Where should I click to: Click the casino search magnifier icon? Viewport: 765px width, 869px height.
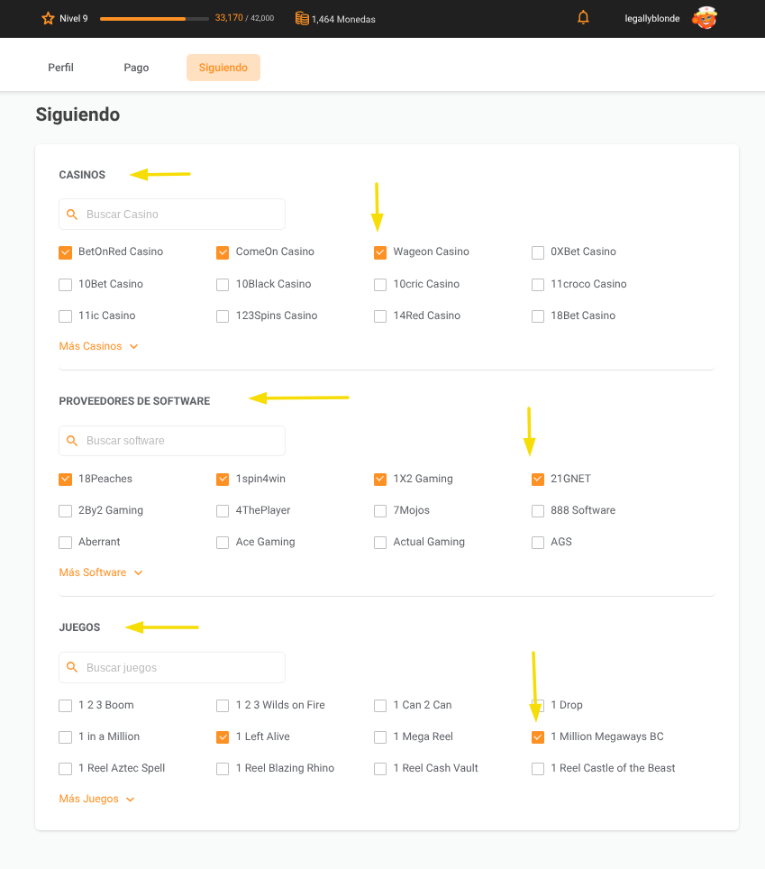click(73, 215)
